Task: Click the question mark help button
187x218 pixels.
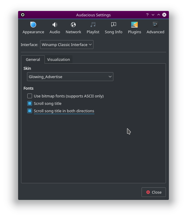Action: 147,15
